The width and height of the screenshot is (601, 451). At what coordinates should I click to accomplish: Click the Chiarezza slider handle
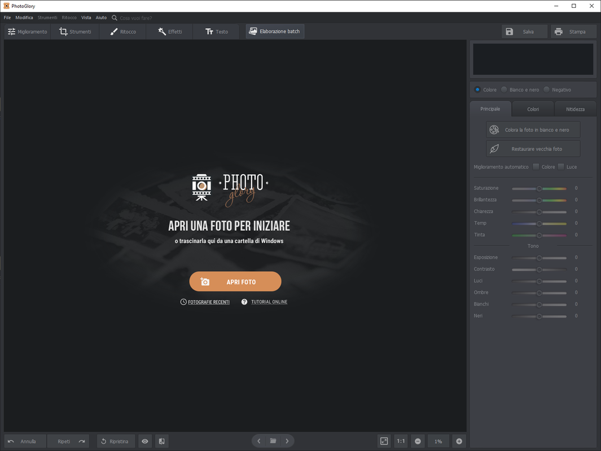(x=539, y=212)
